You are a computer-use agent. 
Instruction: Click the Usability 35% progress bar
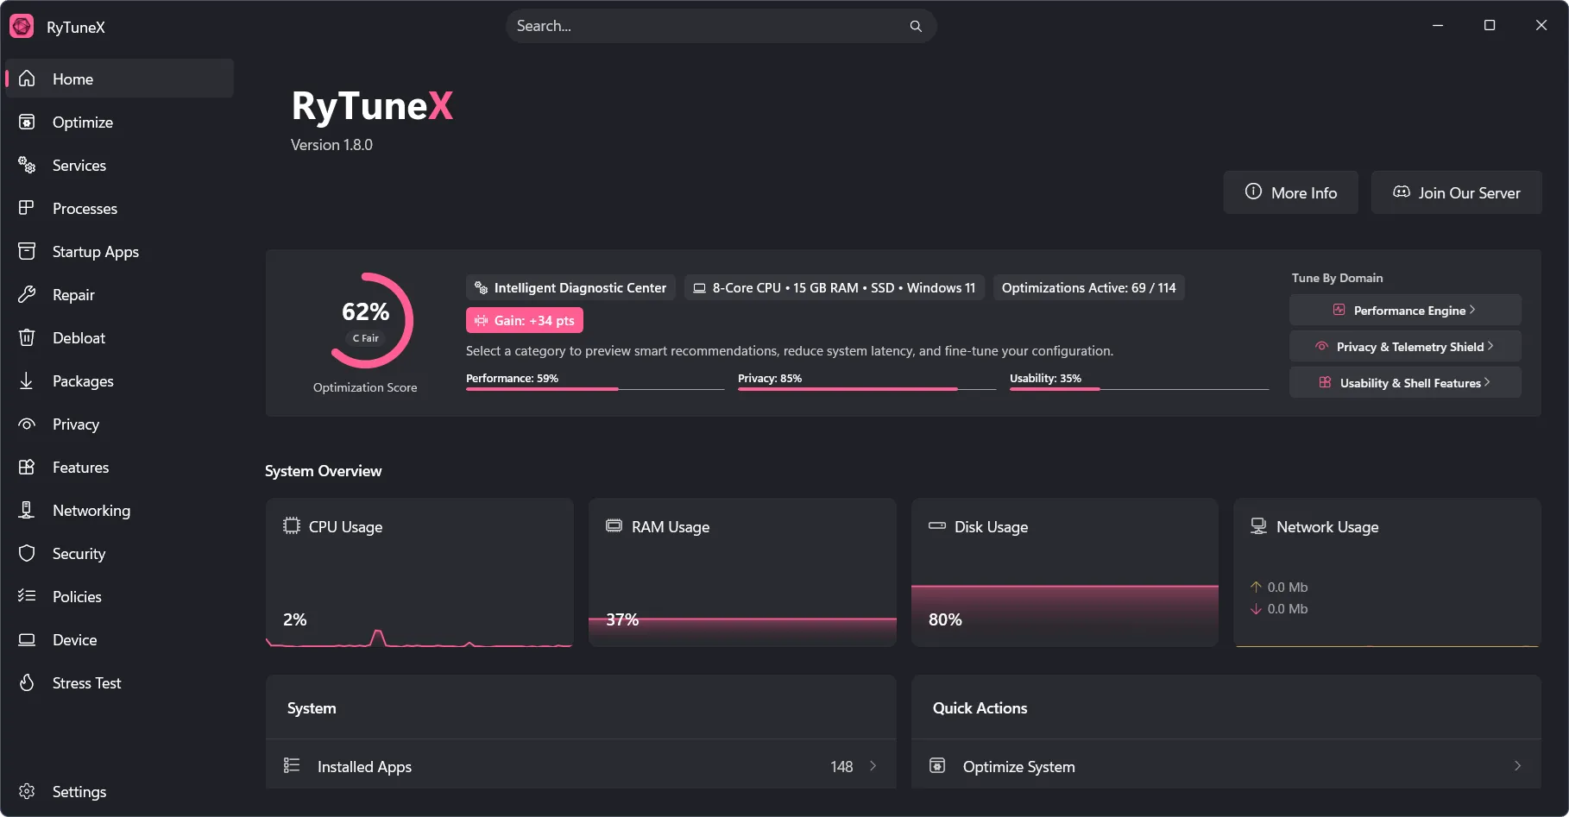[x=1139, y=389]
